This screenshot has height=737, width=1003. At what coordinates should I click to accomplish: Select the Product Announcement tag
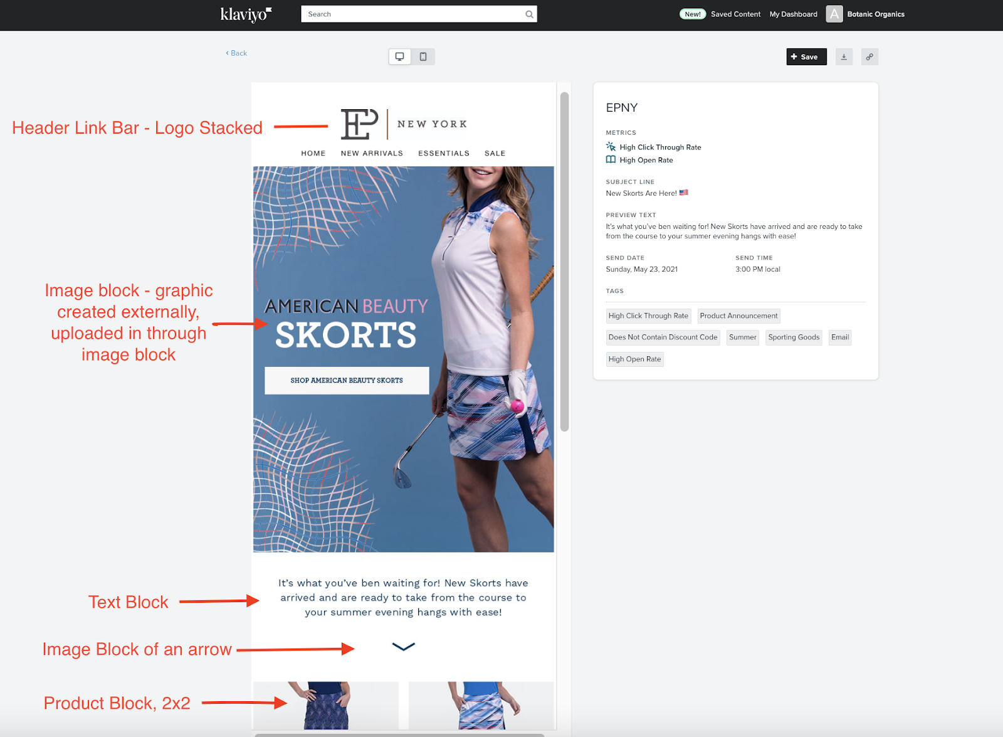tap(738, 315)
